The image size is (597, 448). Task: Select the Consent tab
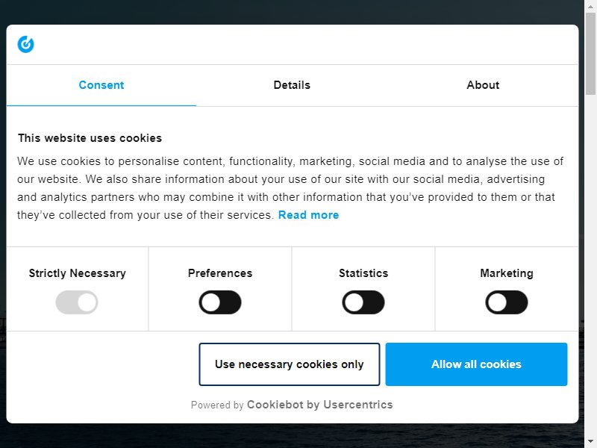[101, 85]
